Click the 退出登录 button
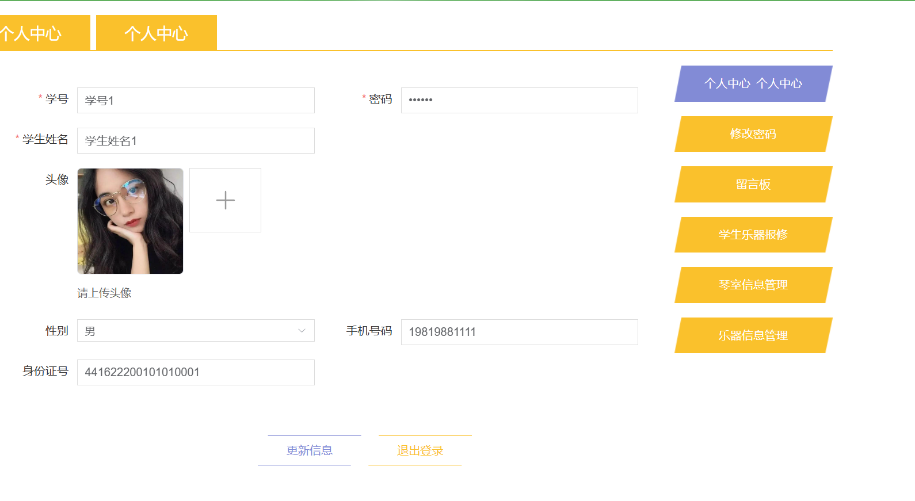This screenshot has width=915, height=501. (x=420, y=450)
